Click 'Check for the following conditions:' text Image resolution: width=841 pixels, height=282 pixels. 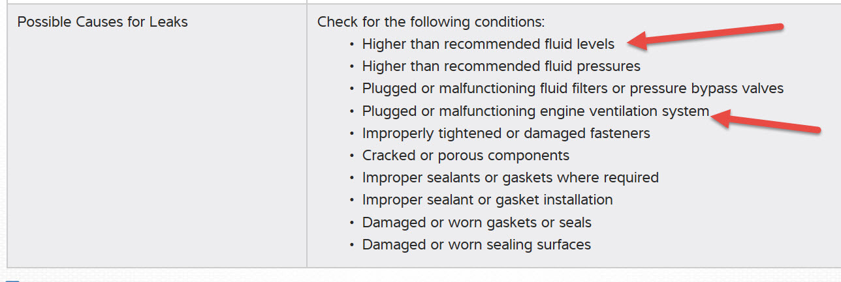[x=431, y=22]
